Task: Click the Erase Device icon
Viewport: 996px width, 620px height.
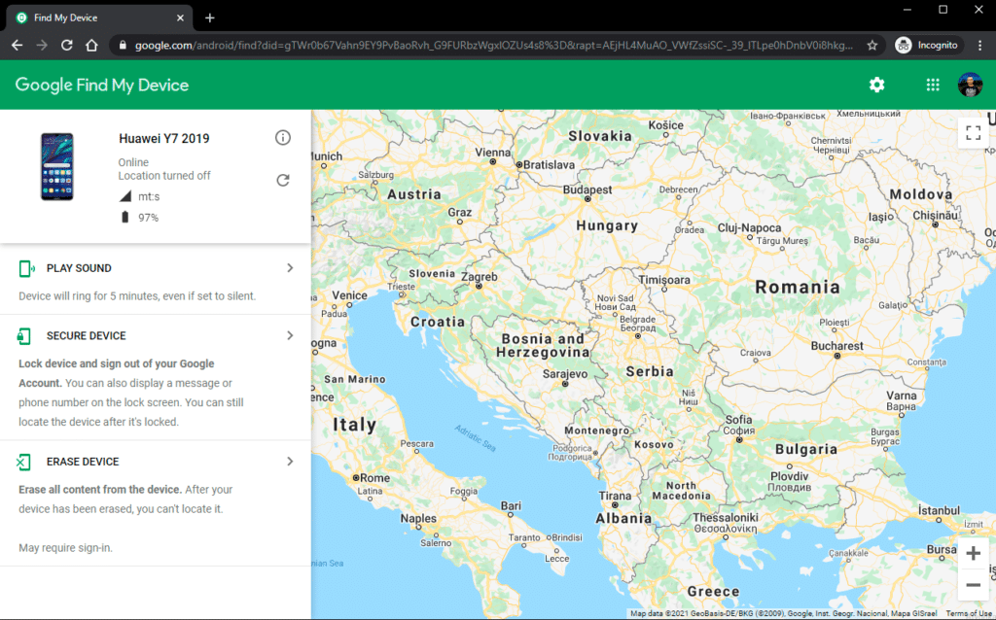Action: (x=23, y=462)
